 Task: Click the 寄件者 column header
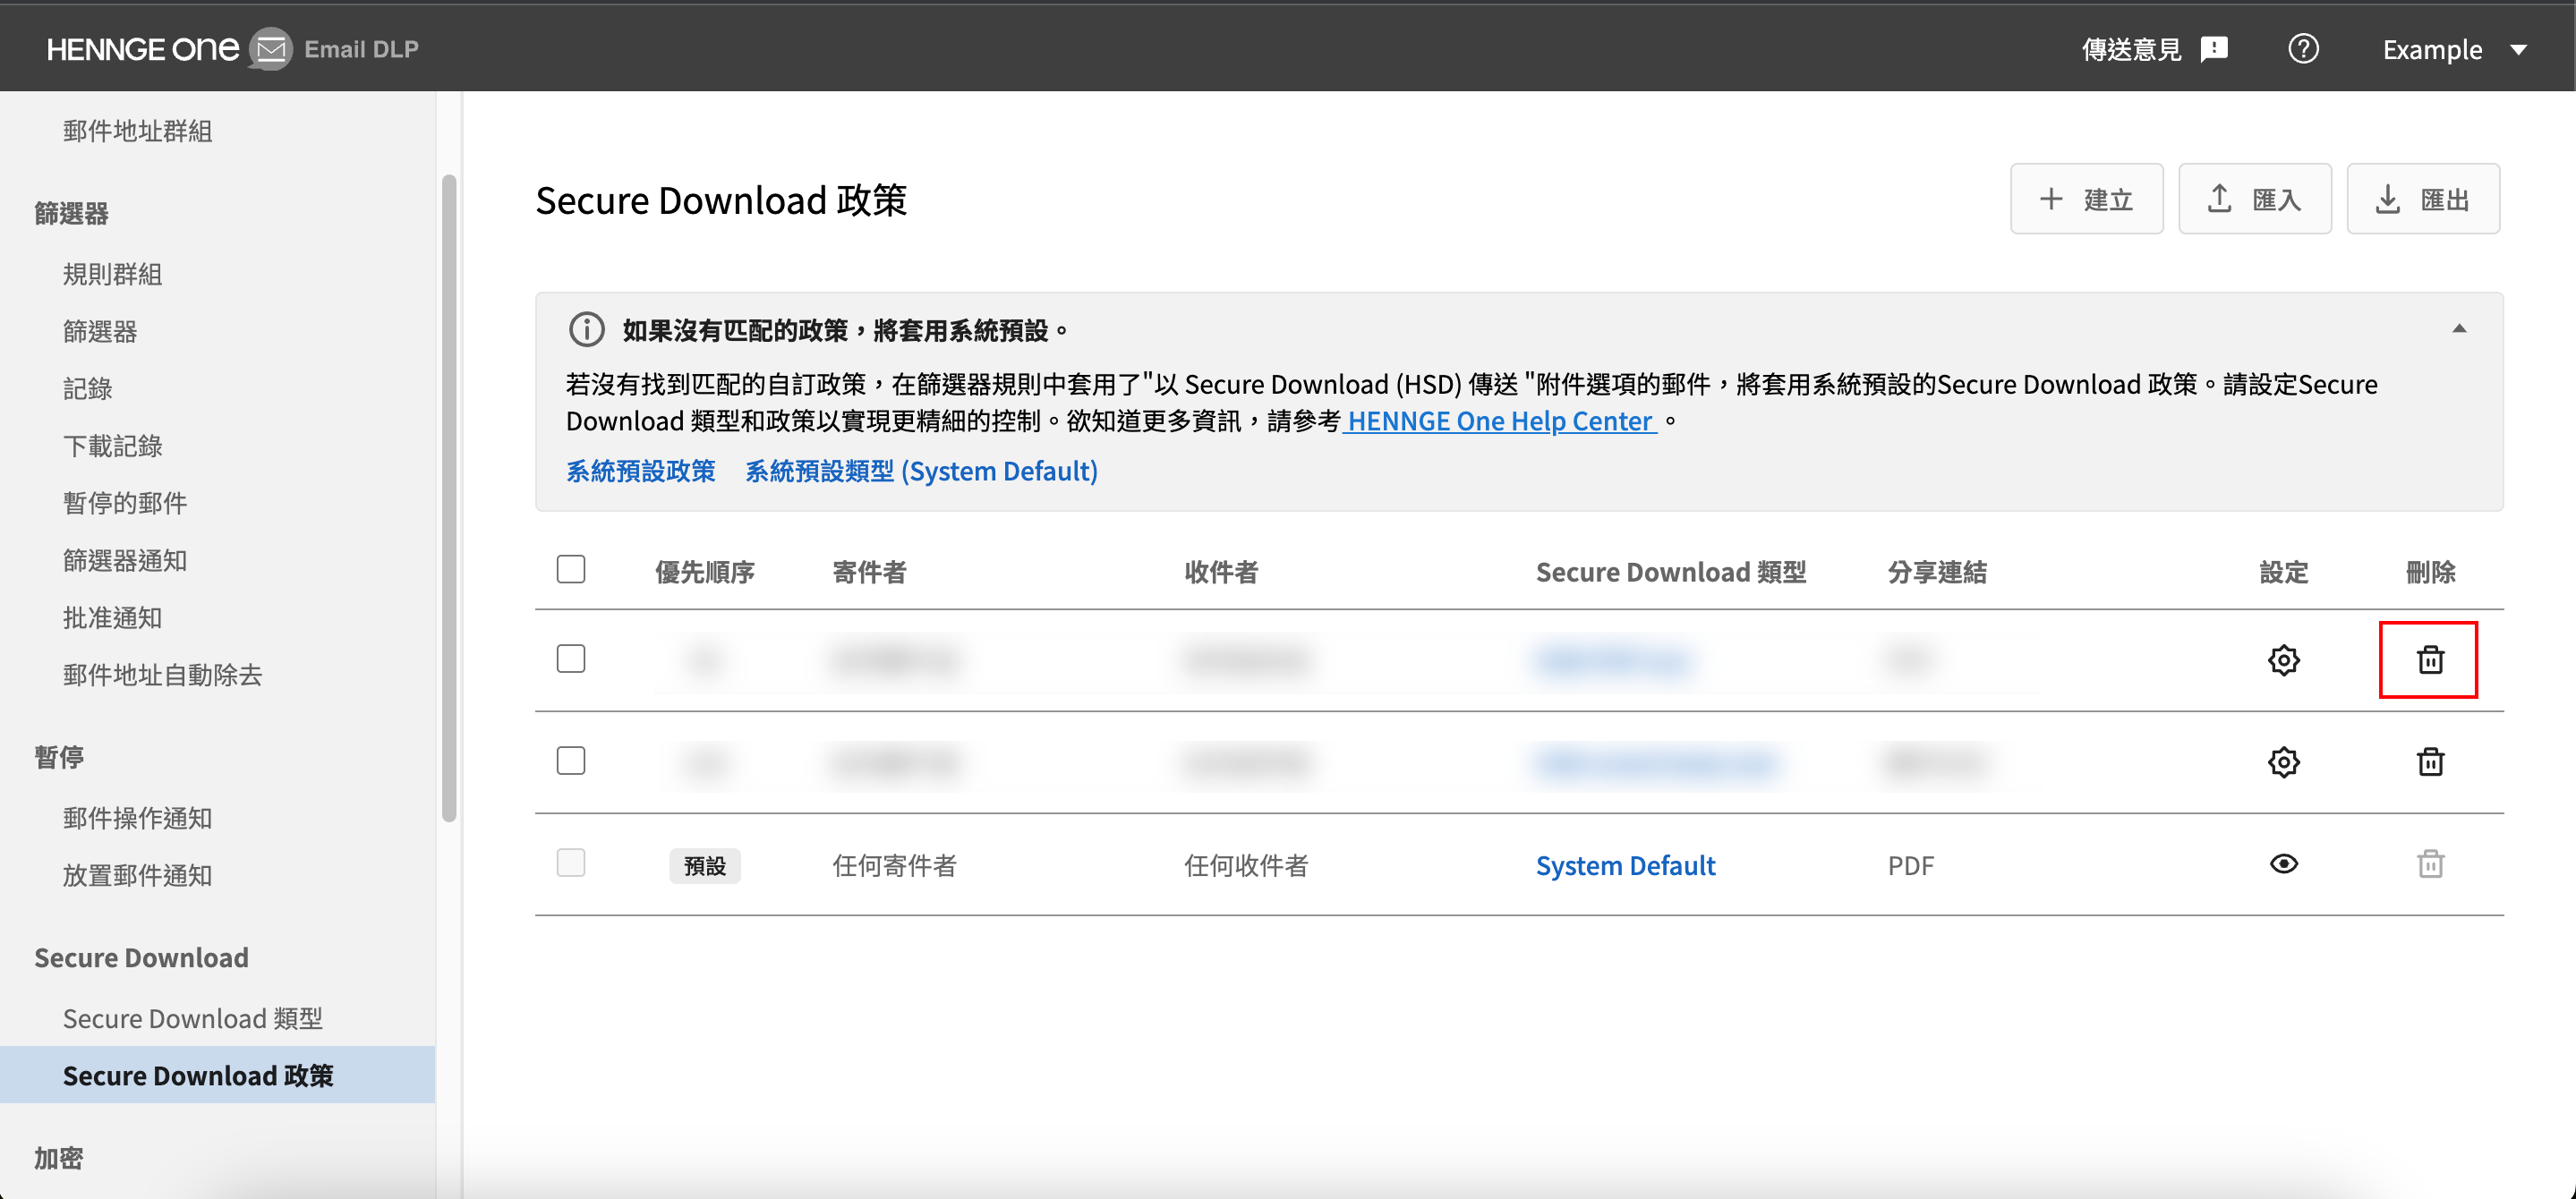[869, 572]
